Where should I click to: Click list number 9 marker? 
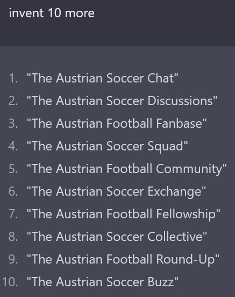[x=13, y=259]
